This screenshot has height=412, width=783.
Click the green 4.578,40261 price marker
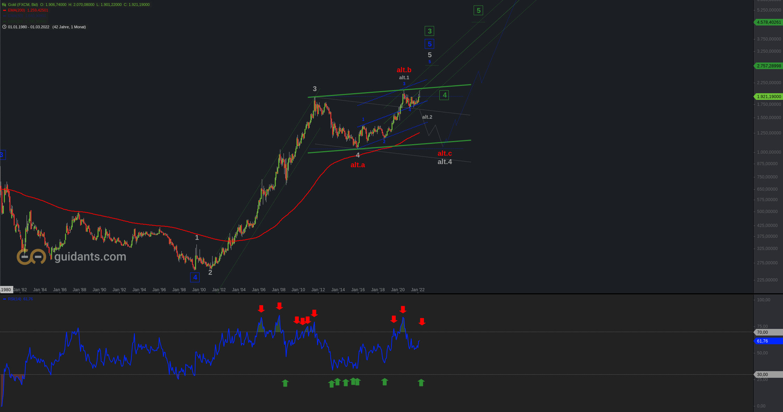pos(768,22)
